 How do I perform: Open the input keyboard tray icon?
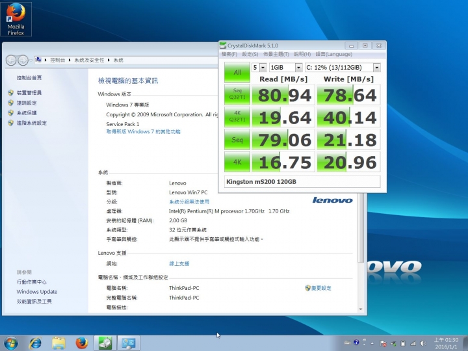click(347, 343)
